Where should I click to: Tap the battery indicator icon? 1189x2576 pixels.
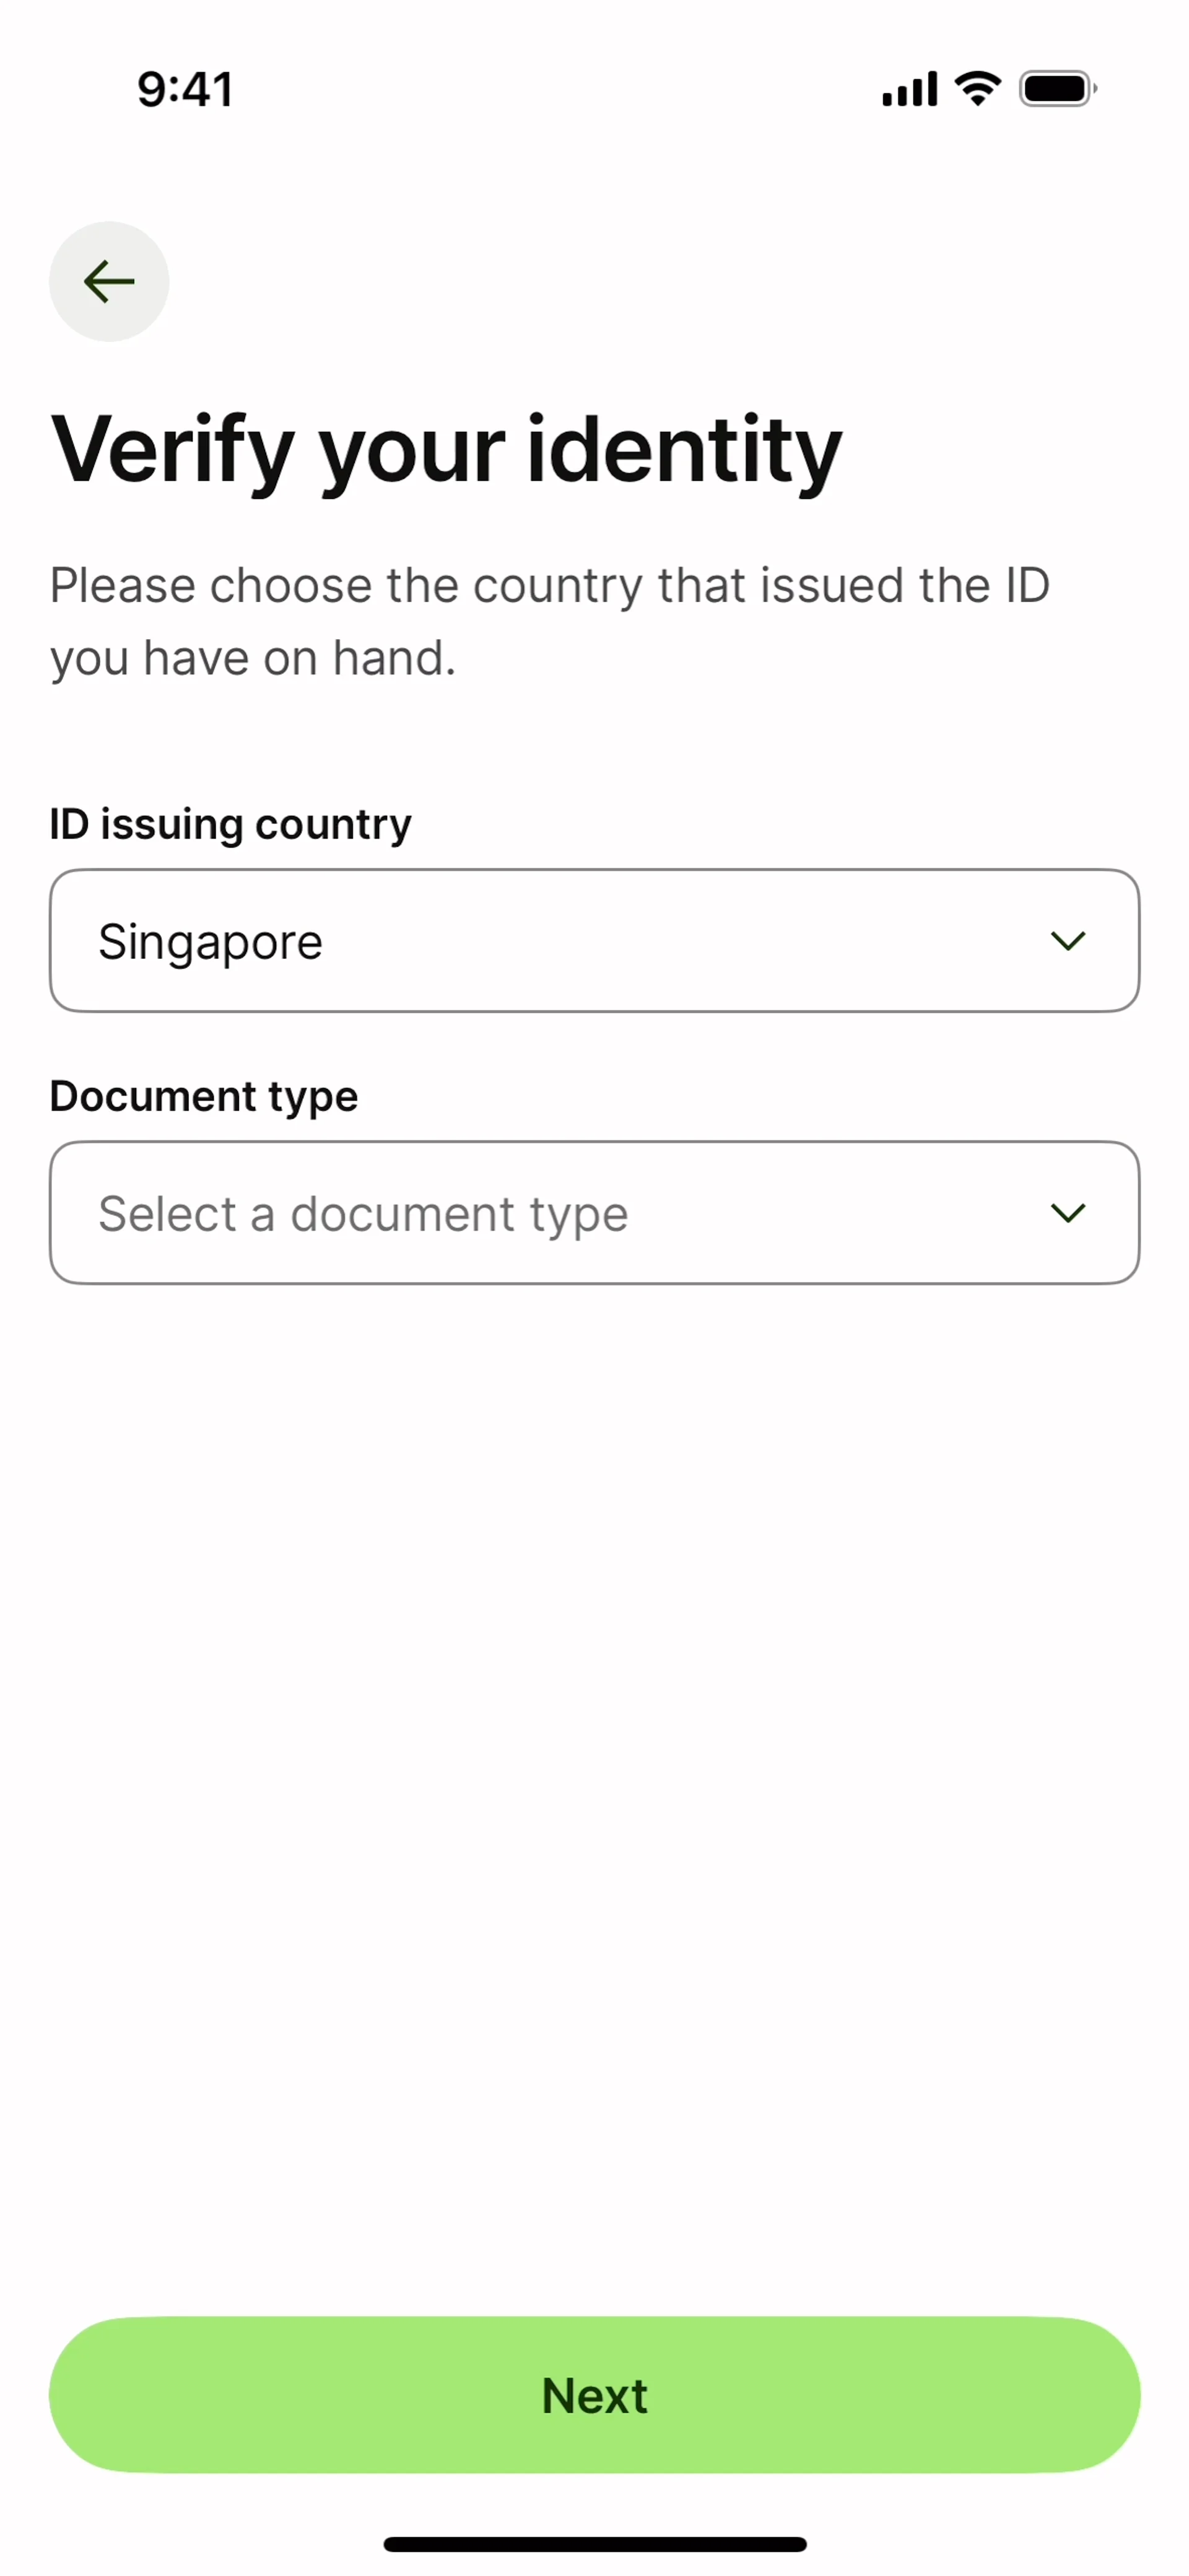tap(1056, 89)
